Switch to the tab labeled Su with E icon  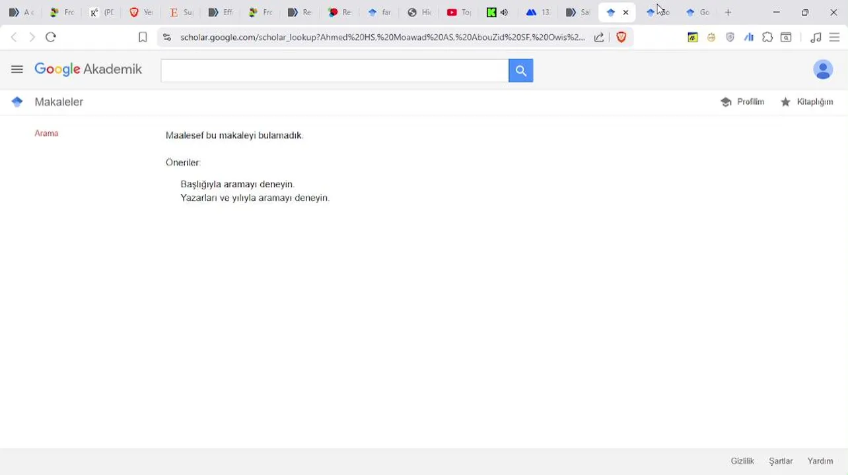[181, 13]
